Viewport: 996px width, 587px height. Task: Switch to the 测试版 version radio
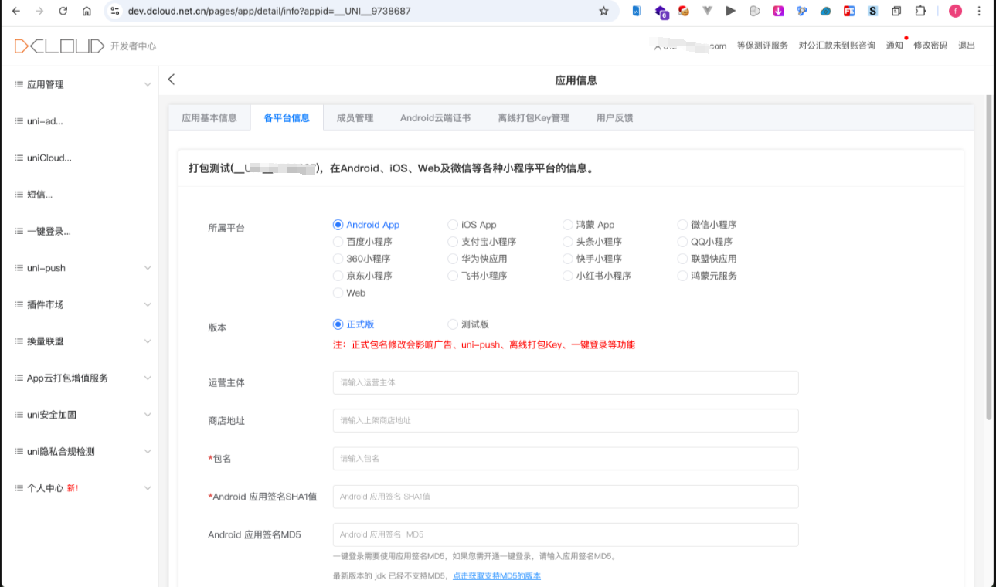(x=453, y=324)
